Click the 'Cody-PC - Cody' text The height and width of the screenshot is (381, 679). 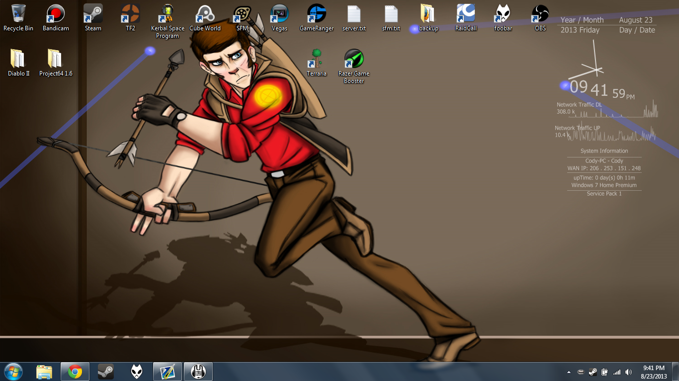pyautogui.click(x=604, y=161)
